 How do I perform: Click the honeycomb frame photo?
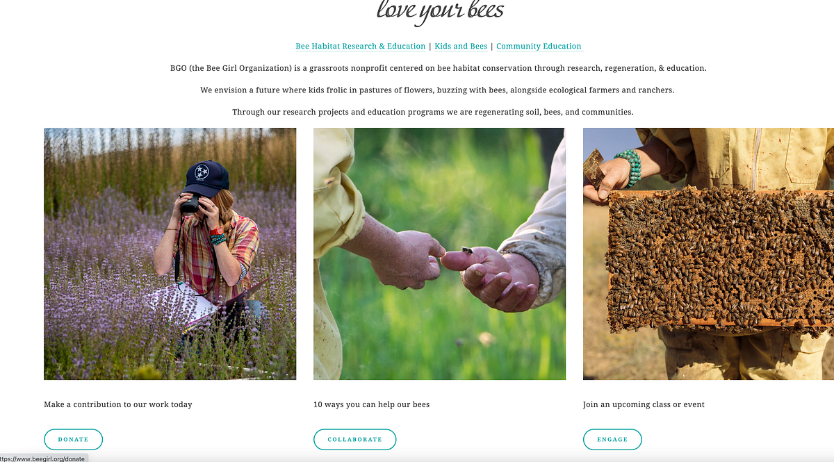(708, 254)
